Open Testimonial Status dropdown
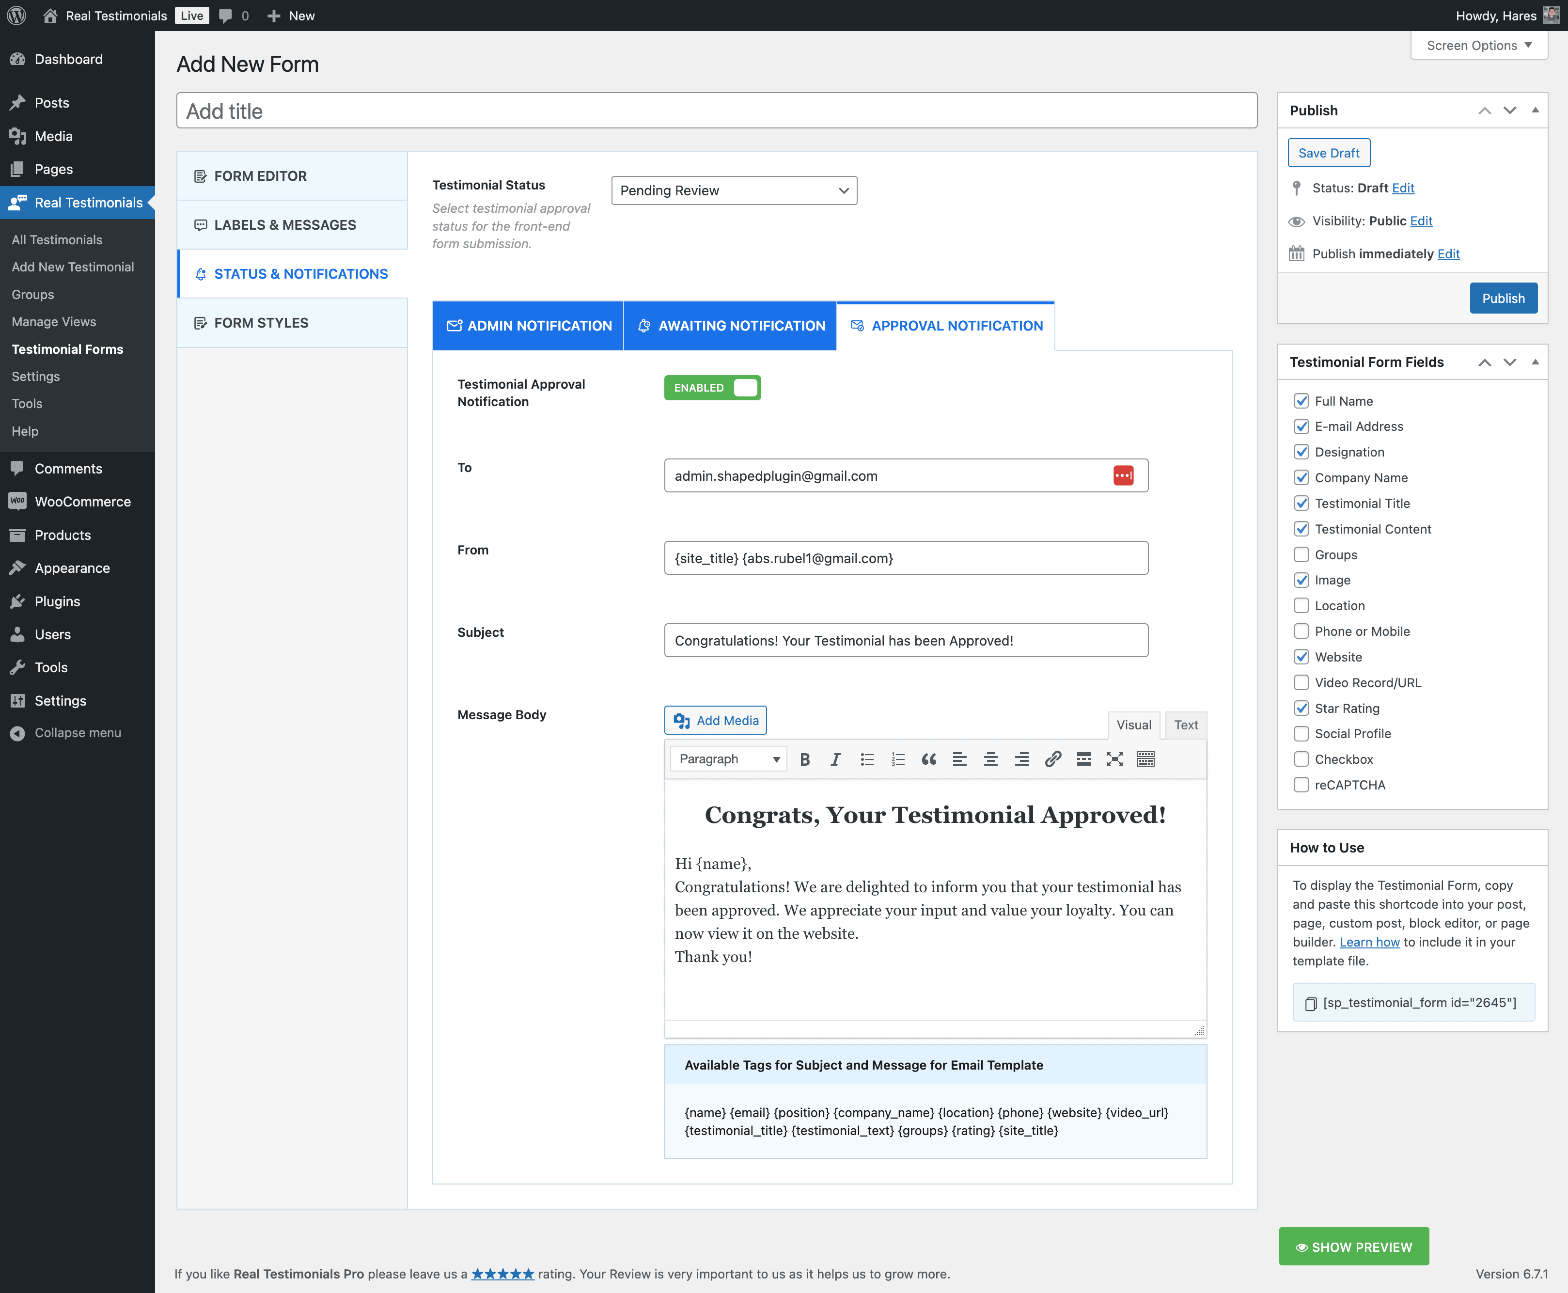Screen dimensions: 1568x1293 pyautogui.click(x=734, y=190)
